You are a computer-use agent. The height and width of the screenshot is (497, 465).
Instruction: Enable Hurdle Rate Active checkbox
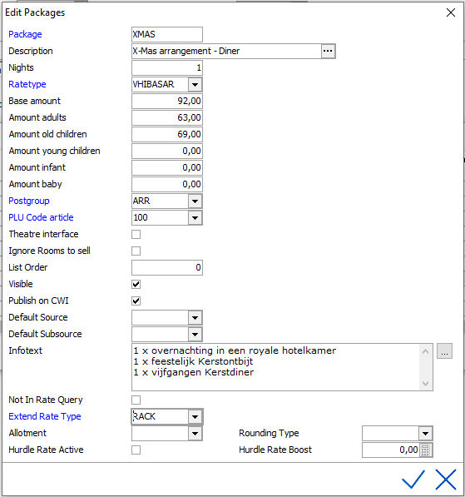(x=136, y=450)
